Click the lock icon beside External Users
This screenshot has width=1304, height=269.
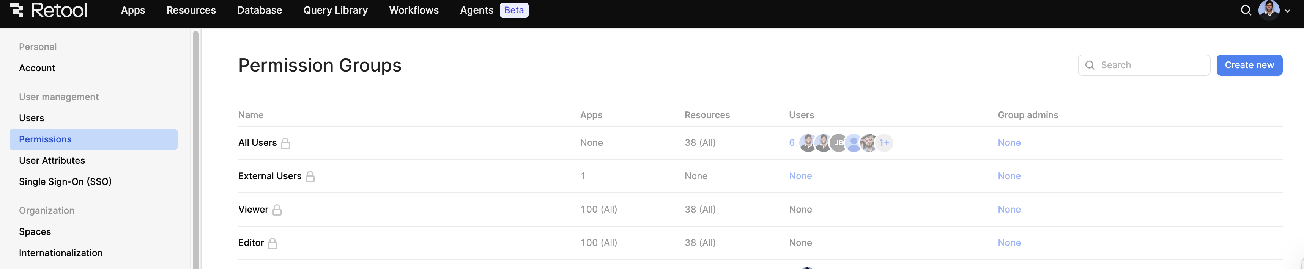coord(310,177)
